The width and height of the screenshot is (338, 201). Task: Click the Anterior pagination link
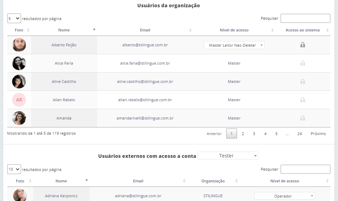[214, 134]
